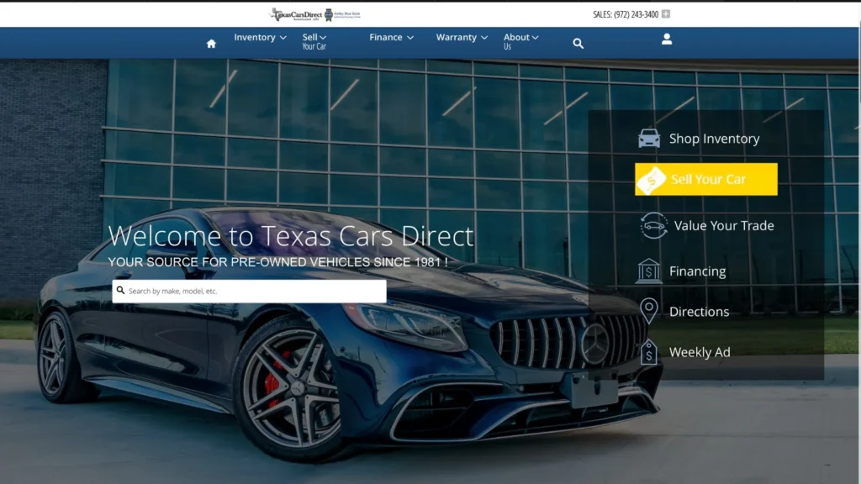861x484 pixels.
Task: Open the user account icon
Action: pos(667,39)
